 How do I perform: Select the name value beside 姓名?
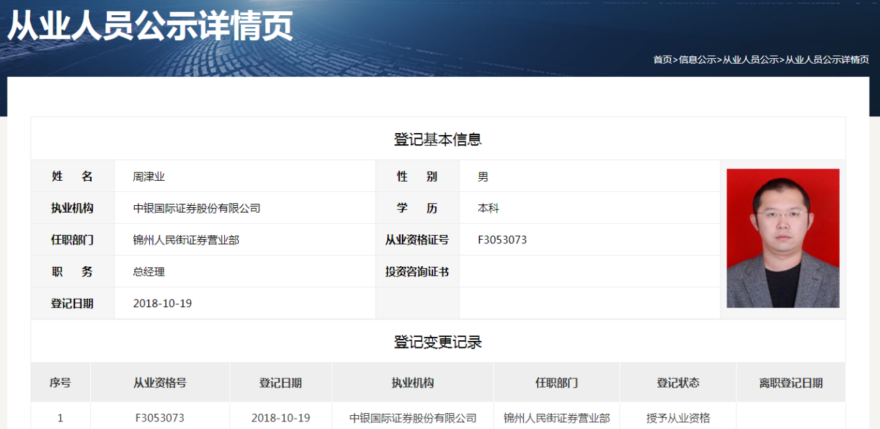tap(149, 177)
